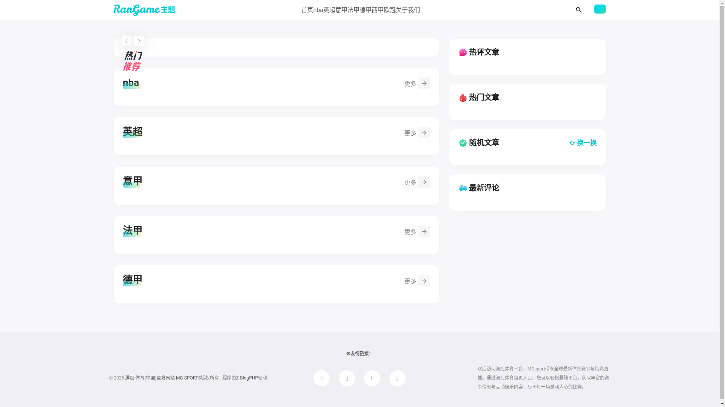725x407 pixels.
Task: Open 欧冠 in navigation menu
Action: pos(390,10)
